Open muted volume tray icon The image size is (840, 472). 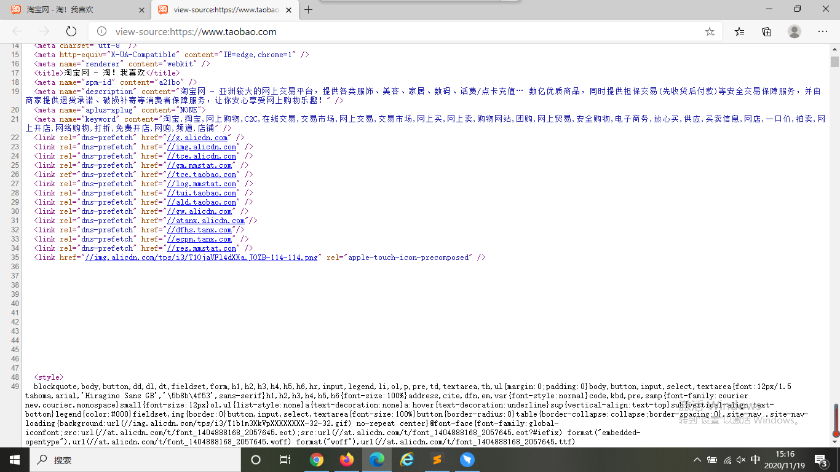point(741,460)
